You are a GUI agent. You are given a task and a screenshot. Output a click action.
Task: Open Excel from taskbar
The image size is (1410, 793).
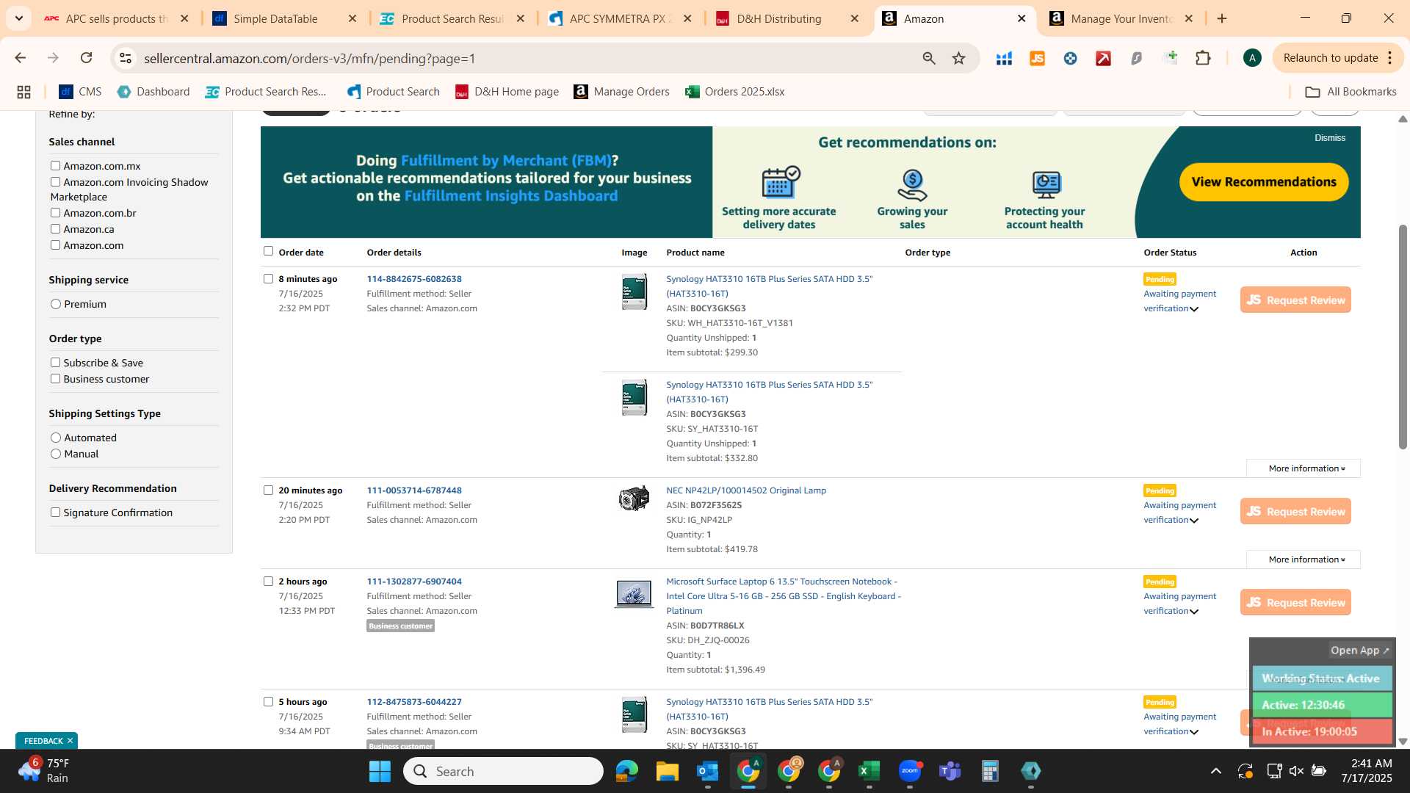click(x=869, y=771)
